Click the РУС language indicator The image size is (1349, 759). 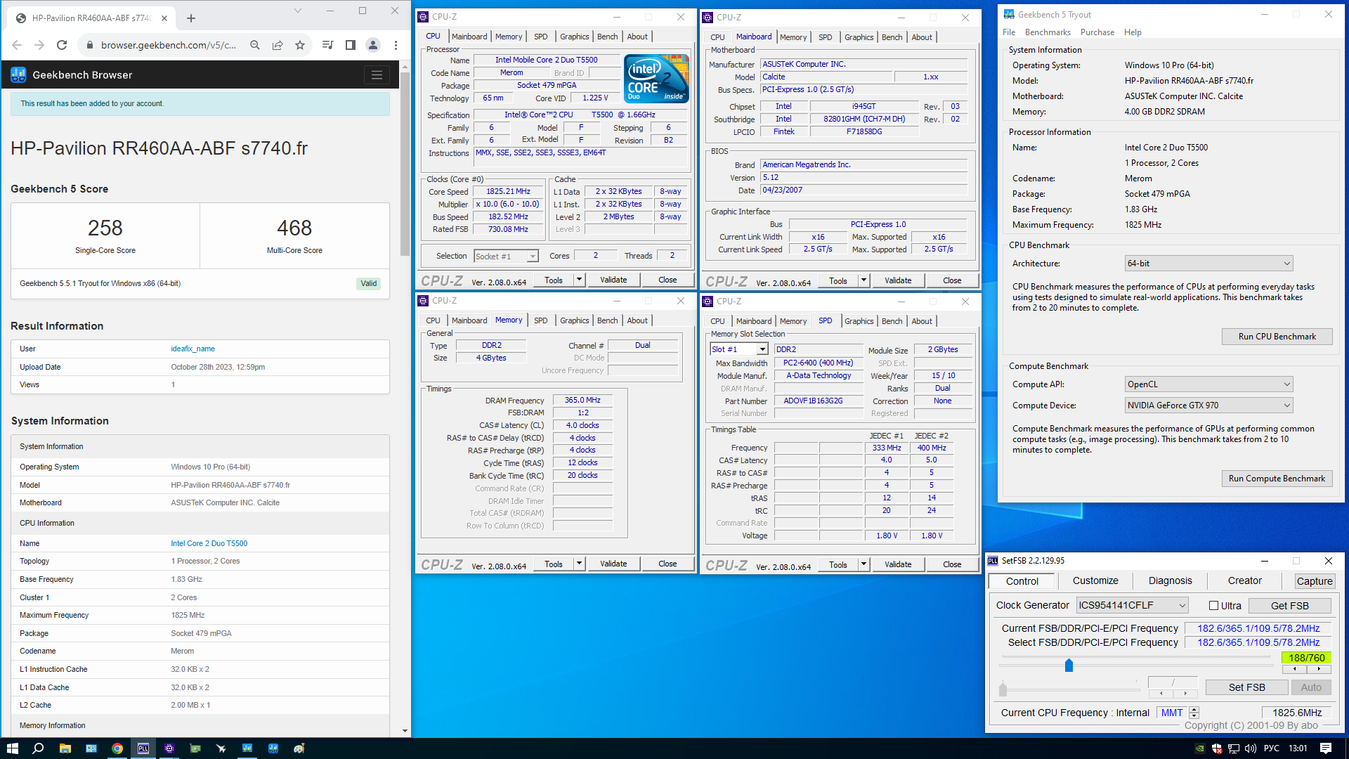pyautogui.click(x=1272, y=748)
